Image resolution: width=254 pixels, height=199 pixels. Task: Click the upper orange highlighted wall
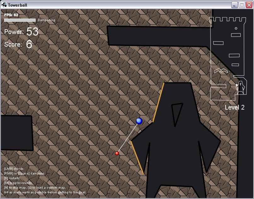point(159,102)
